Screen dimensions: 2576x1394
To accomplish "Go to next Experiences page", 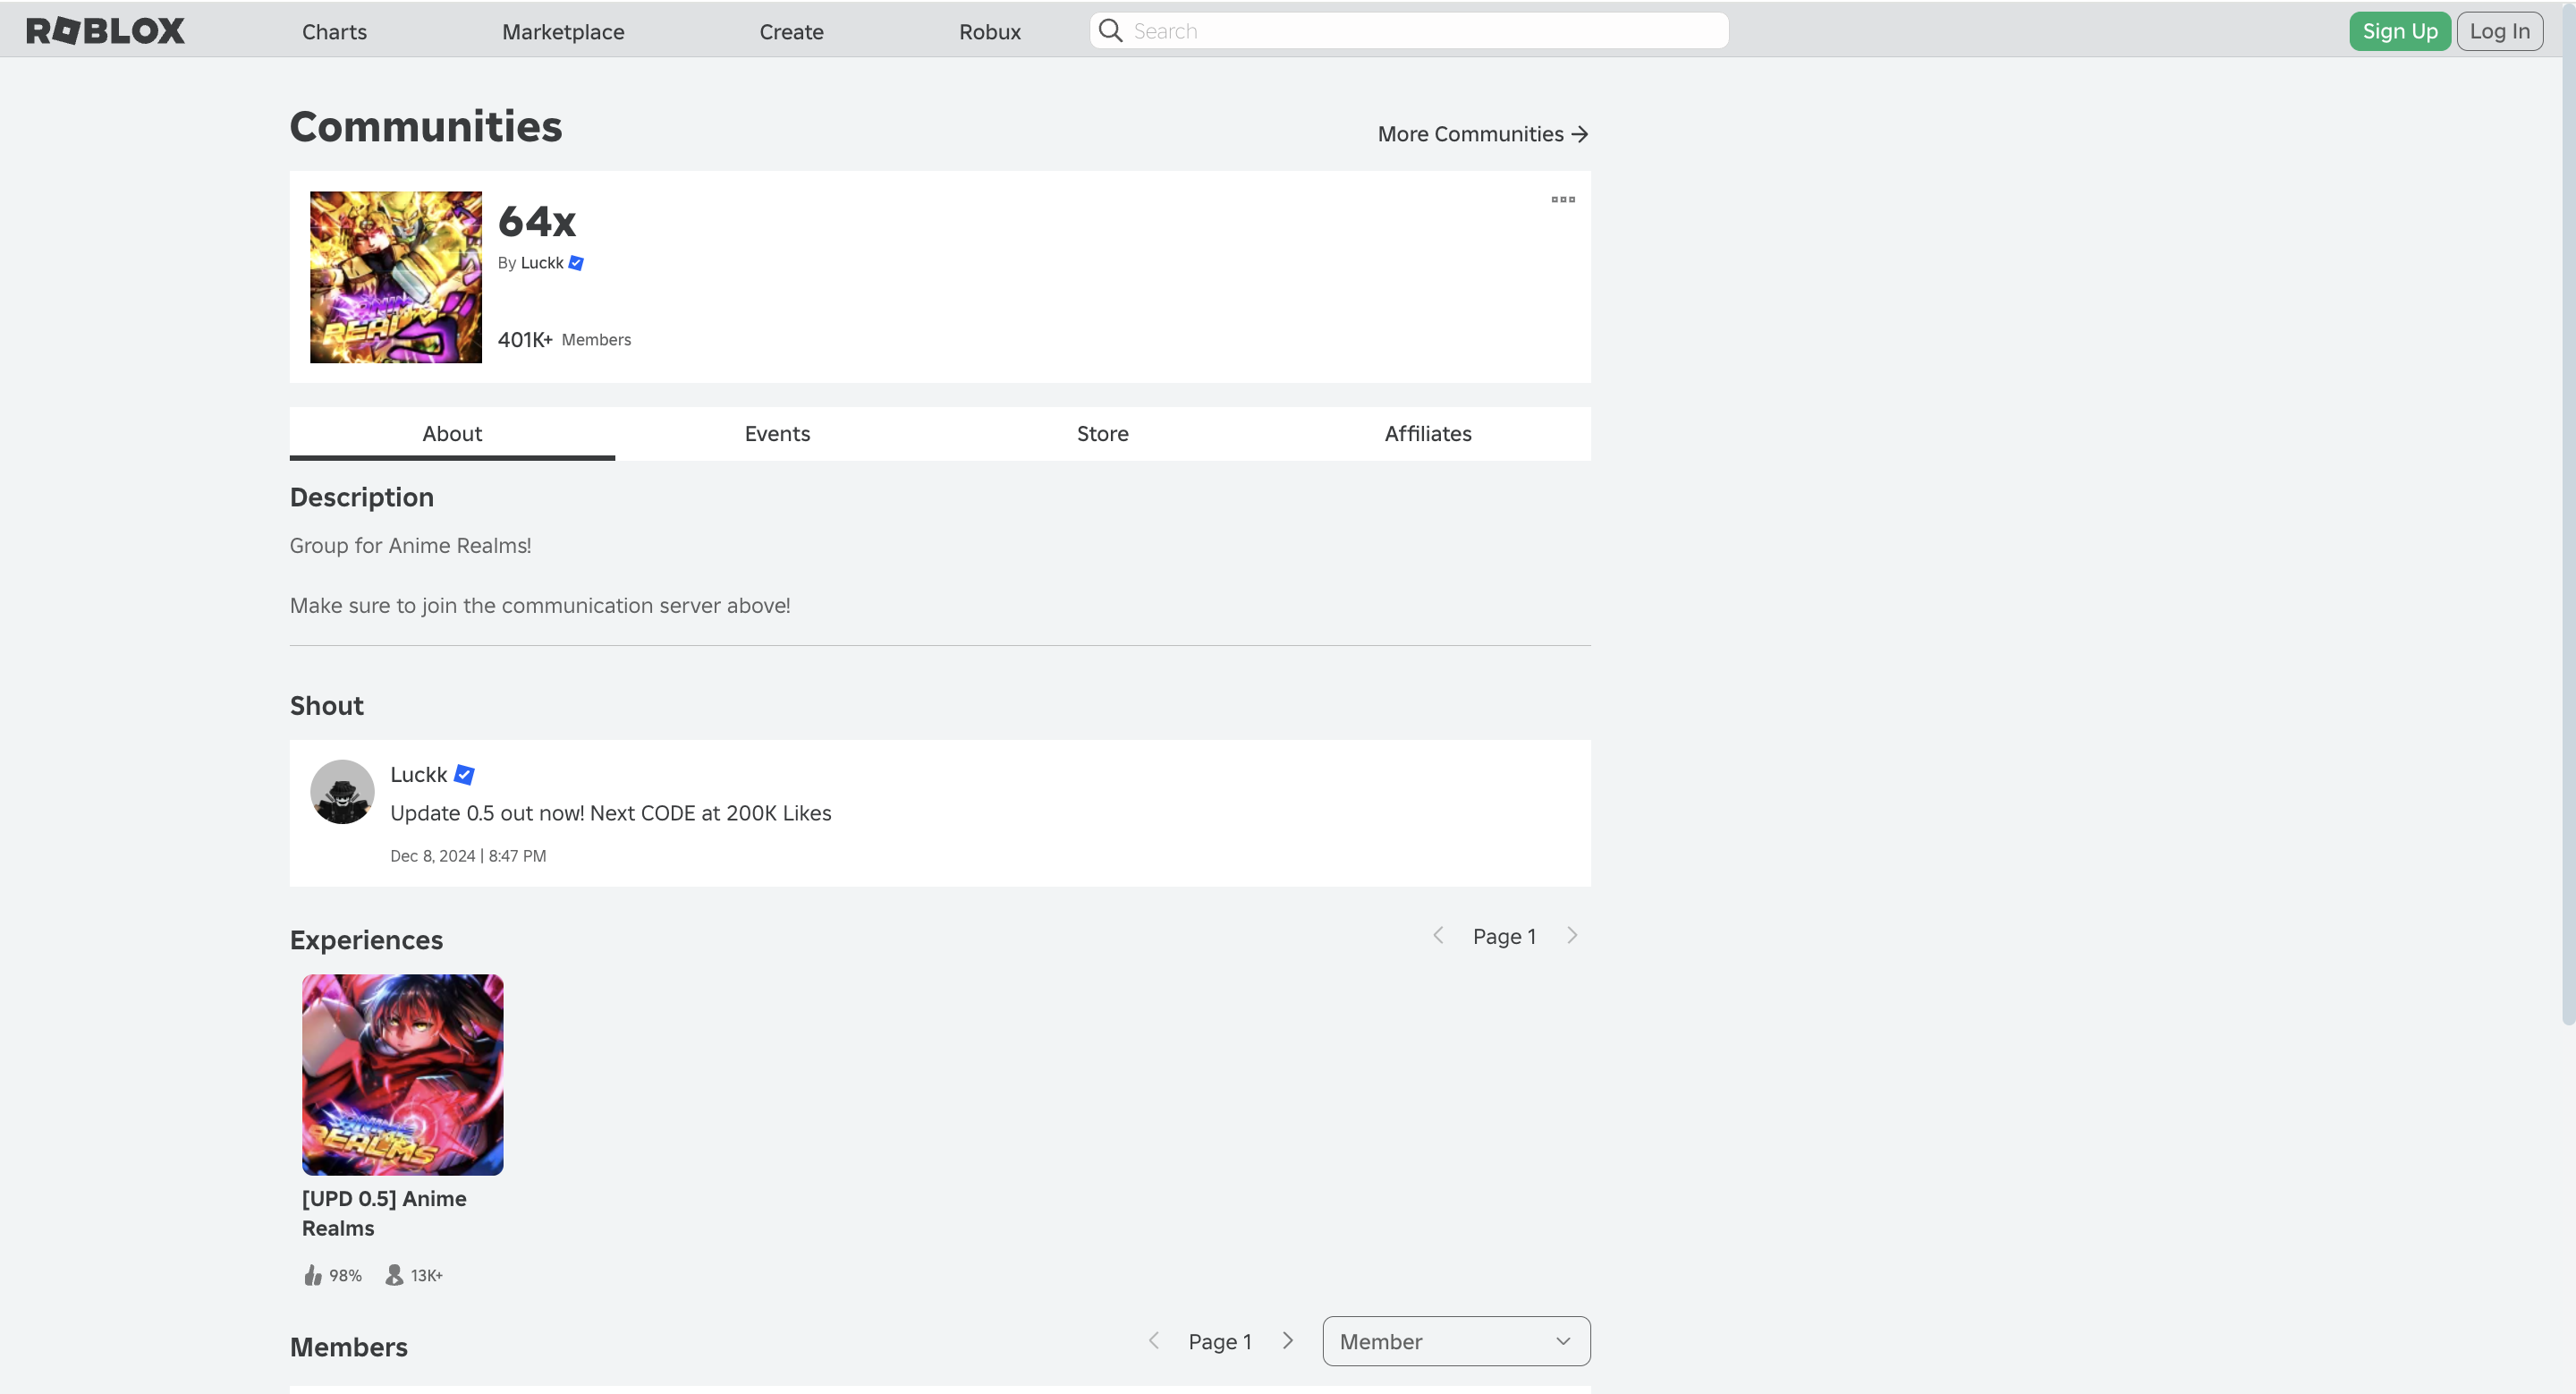I will (x=1572, y=936).
